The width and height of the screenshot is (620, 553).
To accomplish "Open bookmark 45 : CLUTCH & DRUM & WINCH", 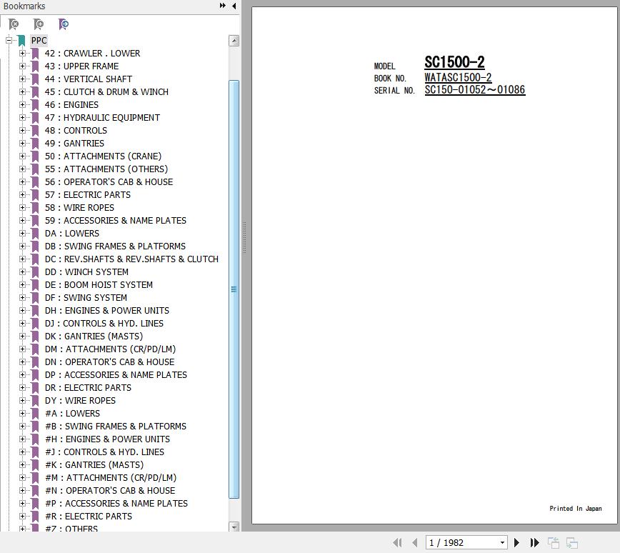I will pyautogui.click(x=106, y=91).
